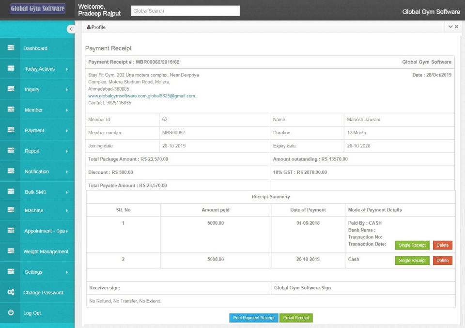Image resolution: width=465 pixels, height=328 pixels.
Task: Click the Dashboard menu icon
Action: point(11,48)
